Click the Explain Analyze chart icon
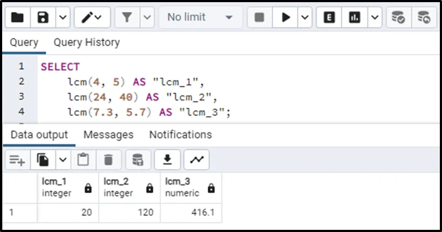Viewport: 442px width, 232px height. pos(355,18)
